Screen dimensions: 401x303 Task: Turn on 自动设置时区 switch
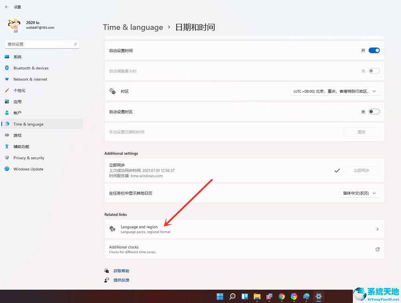pos(374,112)
